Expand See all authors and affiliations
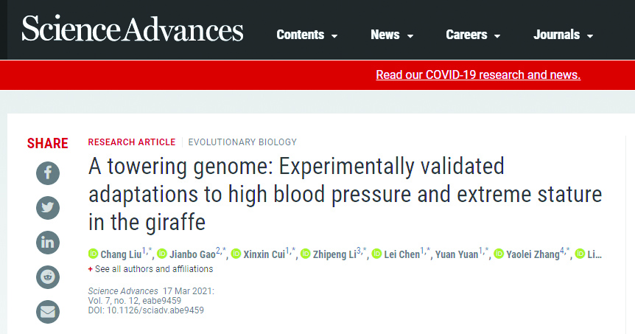635x334 pixels. [x=151, y=269]
